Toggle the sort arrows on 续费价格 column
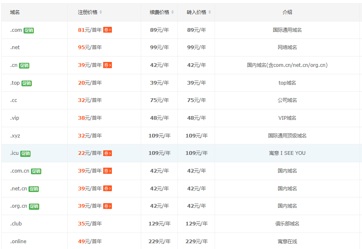The width and height of the screenshot is (362, 249). pyautogui.click(x=173, y=12)
